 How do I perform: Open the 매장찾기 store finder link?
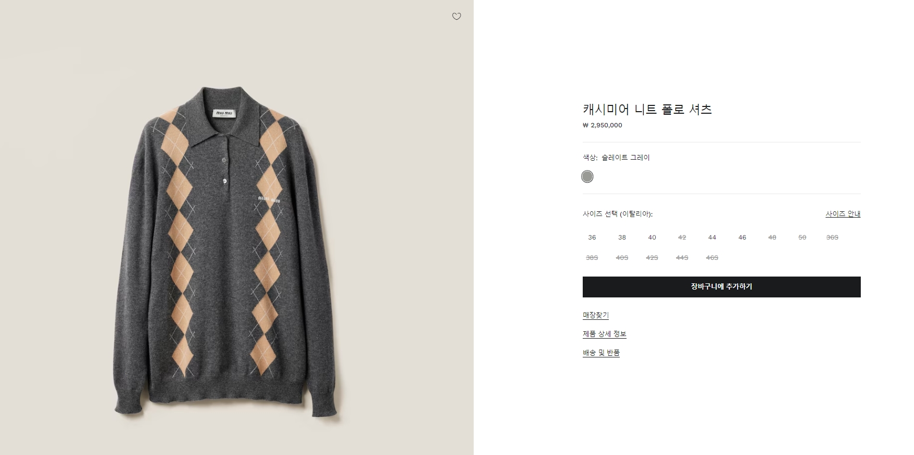[596, 315]
